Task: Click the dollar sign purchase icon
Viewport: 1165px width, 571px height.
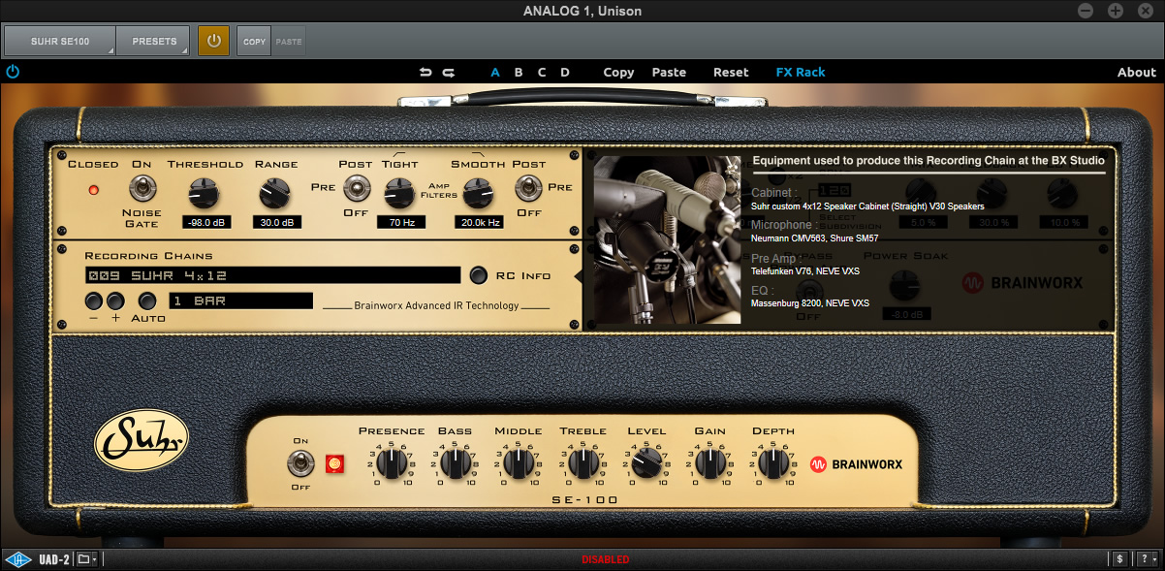Action: pyautogui.click(x=1120, y=559)
